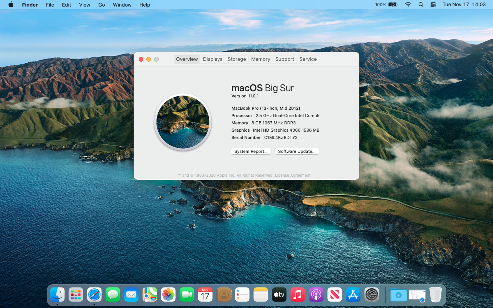Open the Window menu
Image resolution: width=493 pixels, height=308 pixels.
(x=122, y=5)
